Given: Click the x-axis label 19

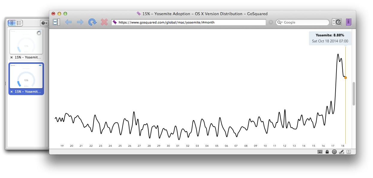Looking at the screenshot, I should coord(62,146).
